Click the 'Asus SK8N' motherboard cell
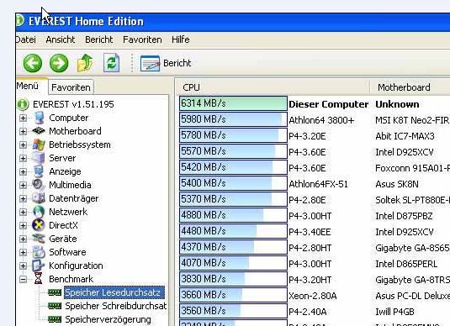450x326 pixels. pos(397,184)
